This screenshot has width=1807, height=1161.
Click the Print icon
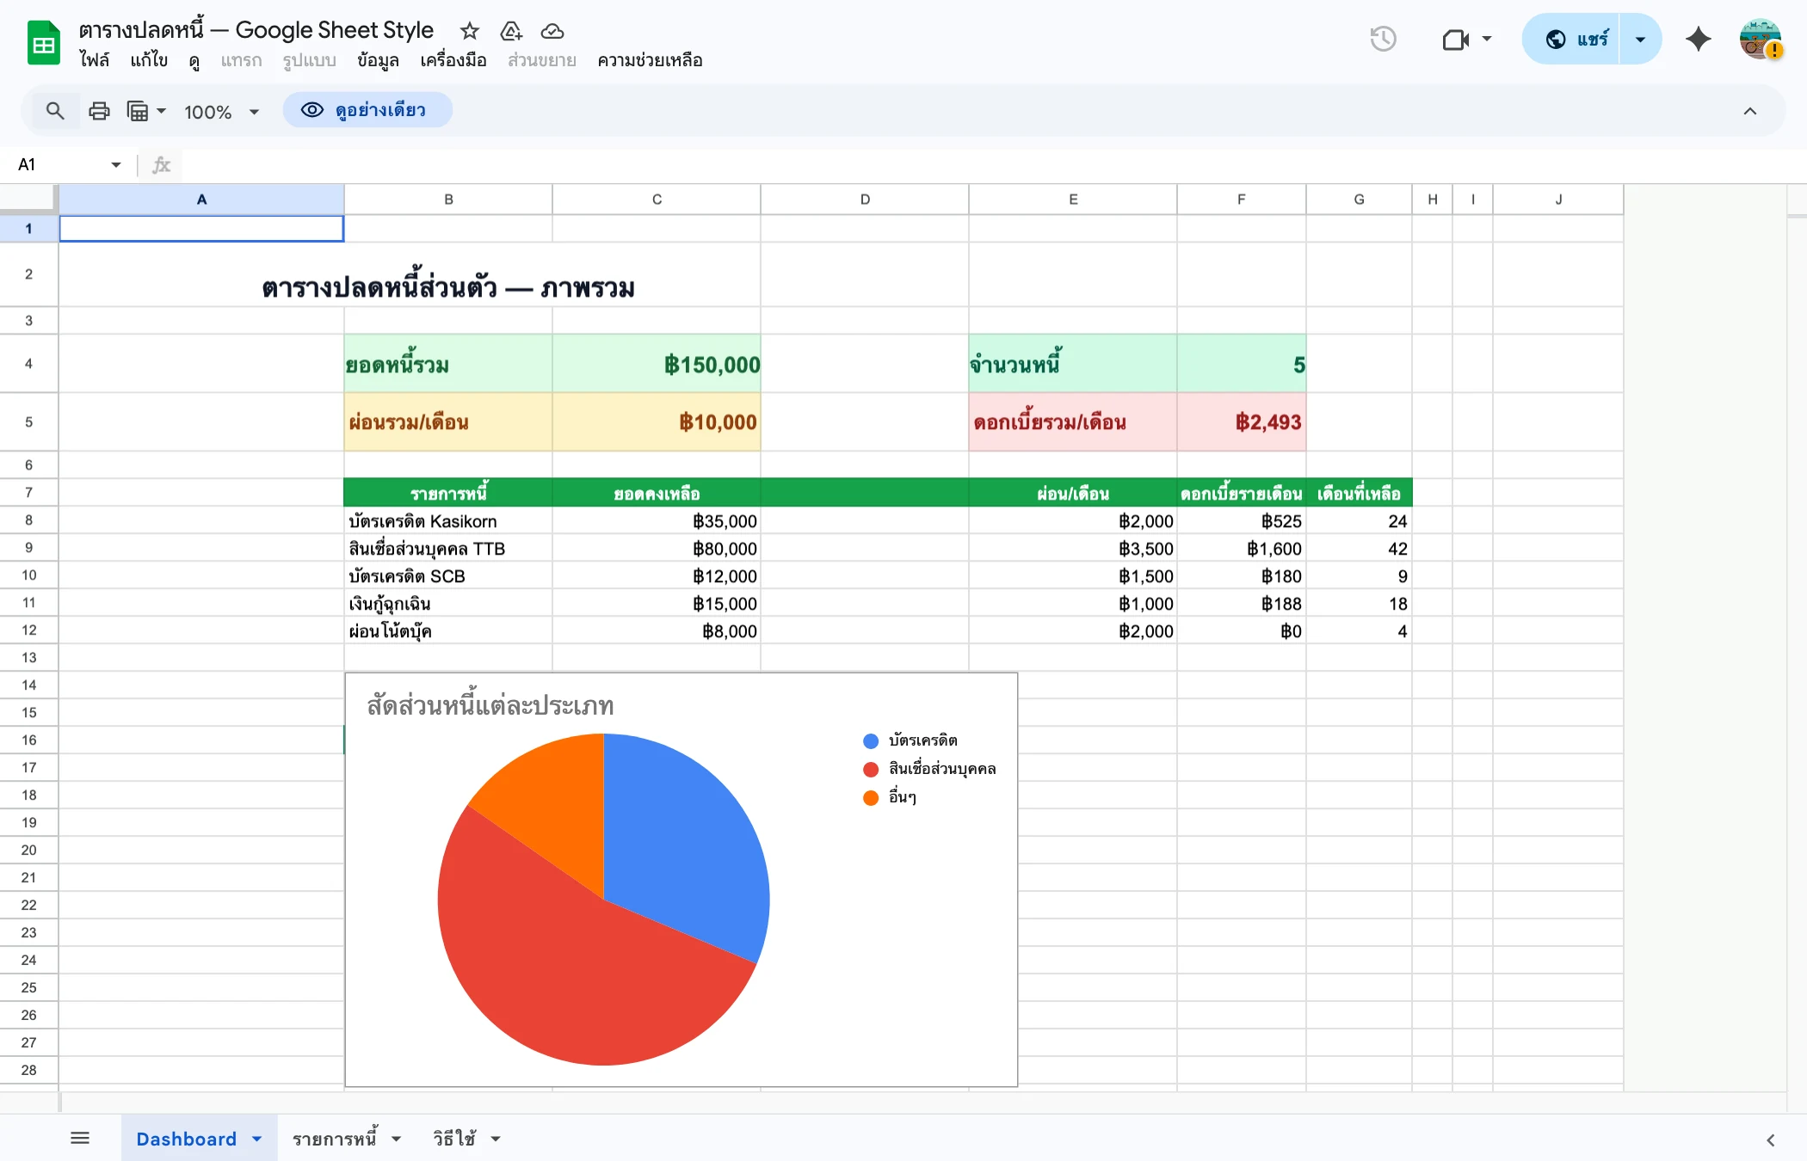(98, 110)
